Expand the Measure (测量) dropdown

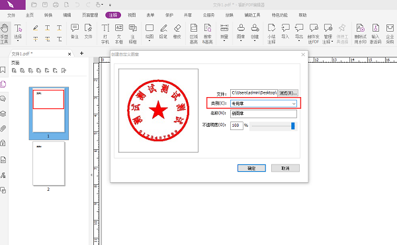(x=224, y=40)
